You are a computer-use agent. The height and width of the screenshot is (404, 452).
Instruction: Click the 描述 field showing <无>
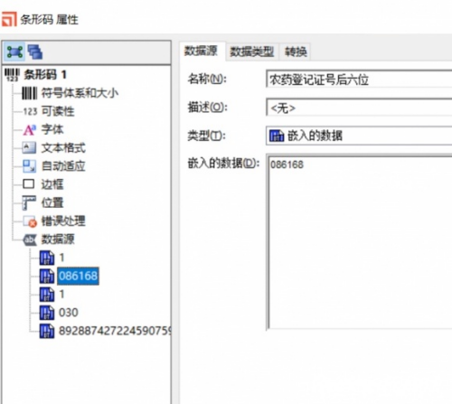point(359,108)
